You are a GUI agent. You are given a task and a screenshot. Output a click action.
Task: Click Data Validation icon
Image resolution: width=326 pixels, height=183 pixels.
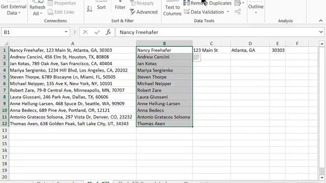pos(187,12)
